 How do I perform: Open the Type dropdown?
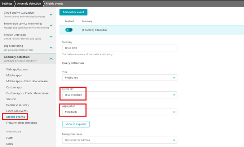click(x=120, y=78)
